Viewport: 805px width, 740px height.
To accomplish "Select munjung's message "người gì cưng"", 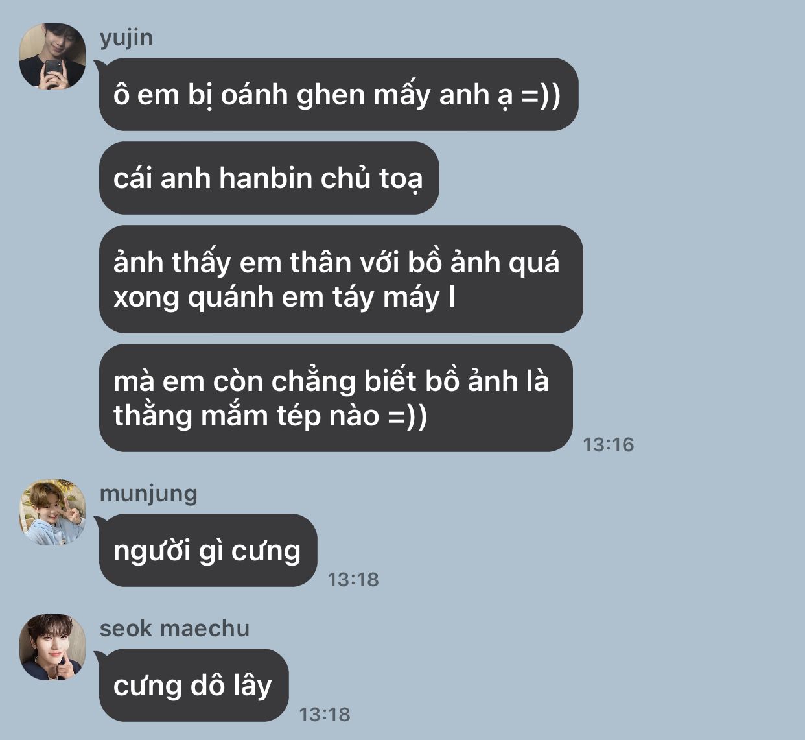I will (208, 551).
